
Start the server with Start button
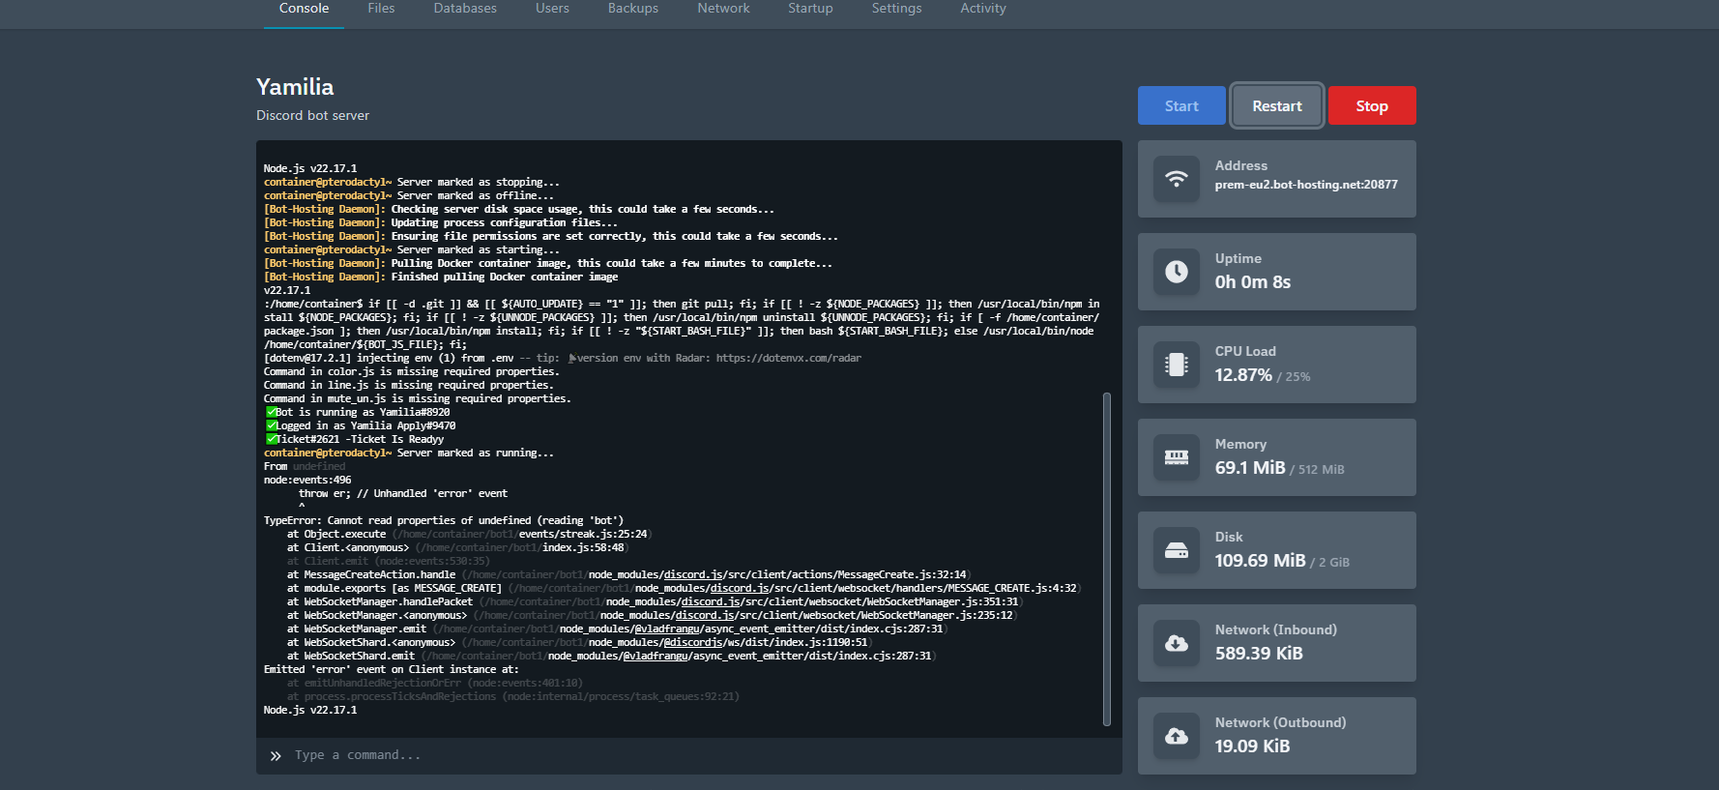(x=1181, y=105)
